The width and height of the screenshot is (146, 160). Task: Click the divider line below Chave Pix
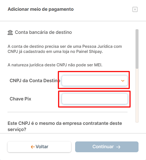[67, 112]
